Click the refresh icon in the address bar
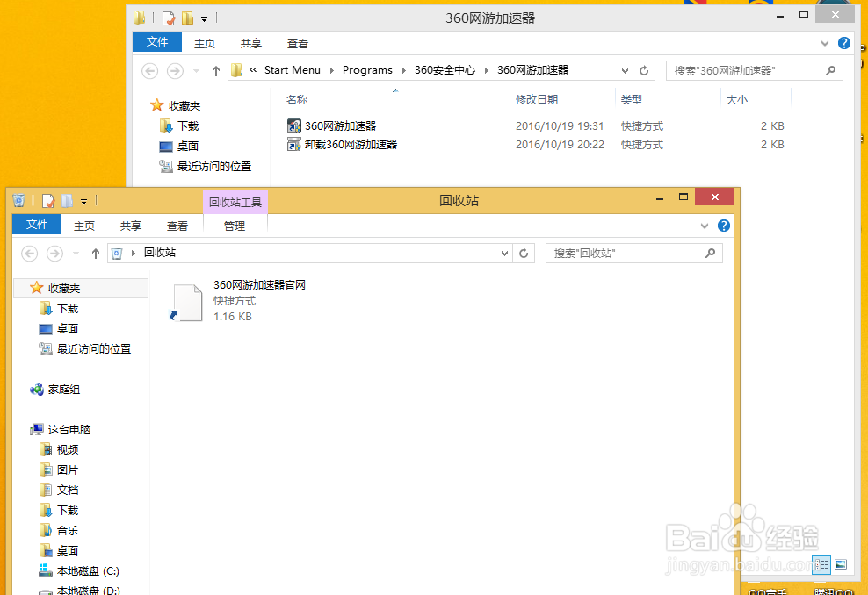 click(524, 253)
